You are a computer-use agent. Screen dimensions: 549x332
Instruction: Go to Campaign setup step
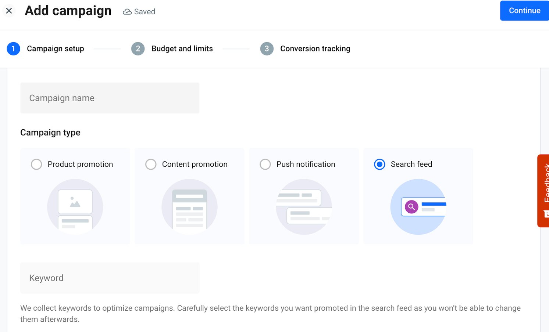point(55,49)
